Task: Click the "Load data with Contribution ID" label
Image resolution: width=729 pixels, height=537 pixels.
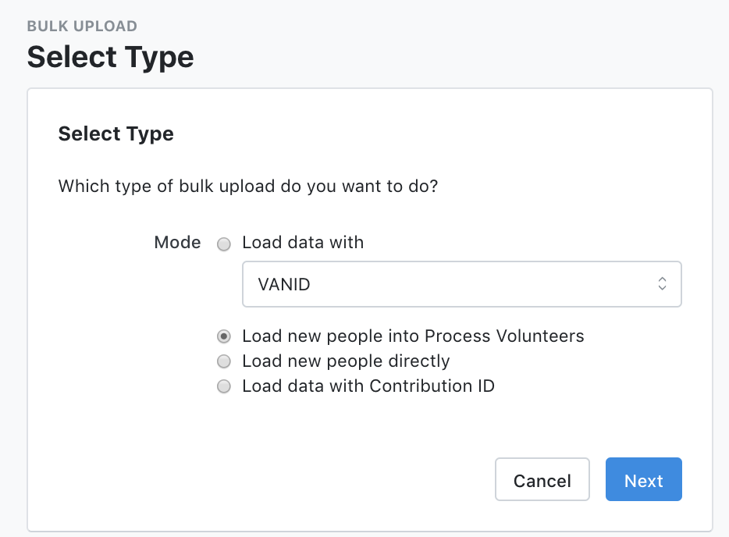Action: tap(368, 386)
